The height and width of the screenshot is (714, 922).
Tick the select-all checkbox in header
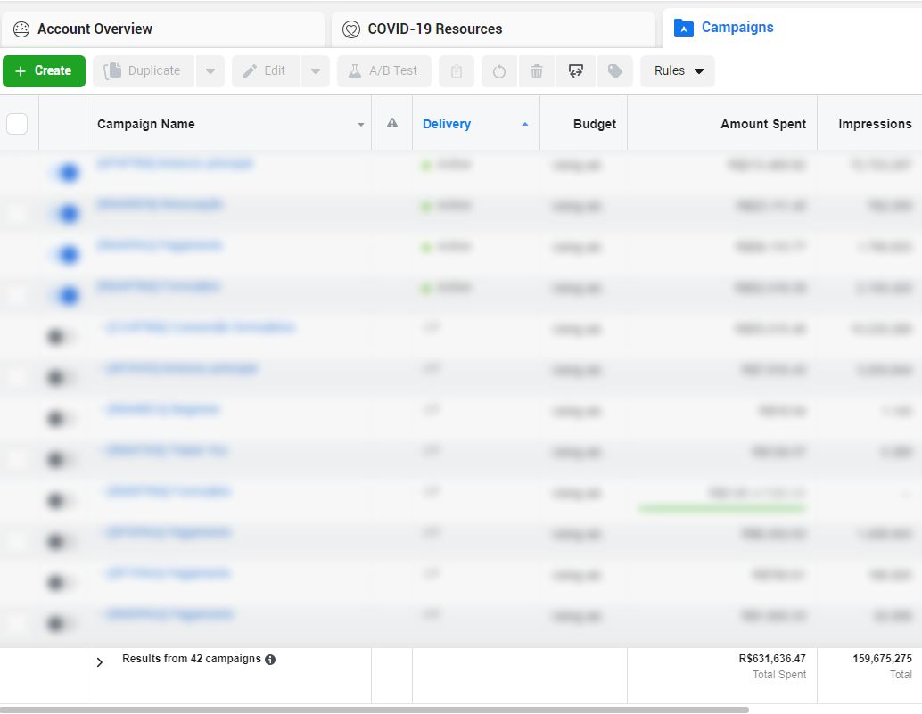tap(17, 124)
